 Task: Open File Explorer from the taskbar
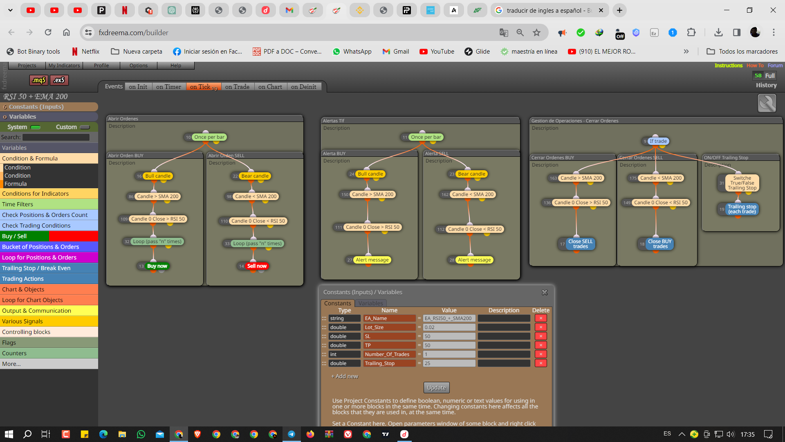click(x=122, y=434)
